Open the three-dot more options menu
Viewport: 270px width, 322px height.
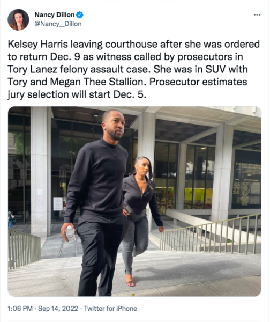pyautogui.click(x=257, y=15)
